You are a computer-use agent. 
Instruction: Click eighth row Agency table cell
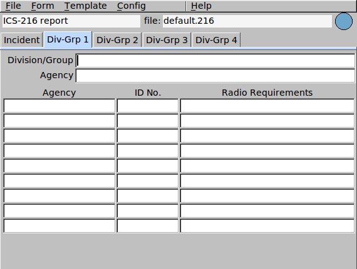pyautogui.click(x=59, y=211)
